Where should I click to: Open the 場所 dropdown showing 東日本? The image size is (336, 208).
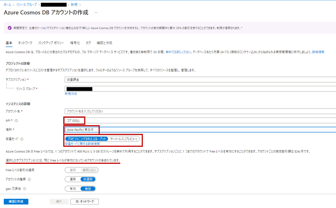tap(200, 130)
